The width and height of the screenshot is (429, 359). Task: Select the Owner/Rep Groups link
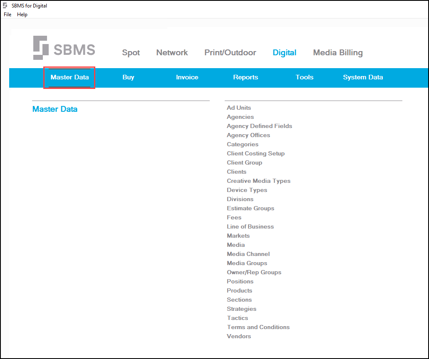click(254, 272)
